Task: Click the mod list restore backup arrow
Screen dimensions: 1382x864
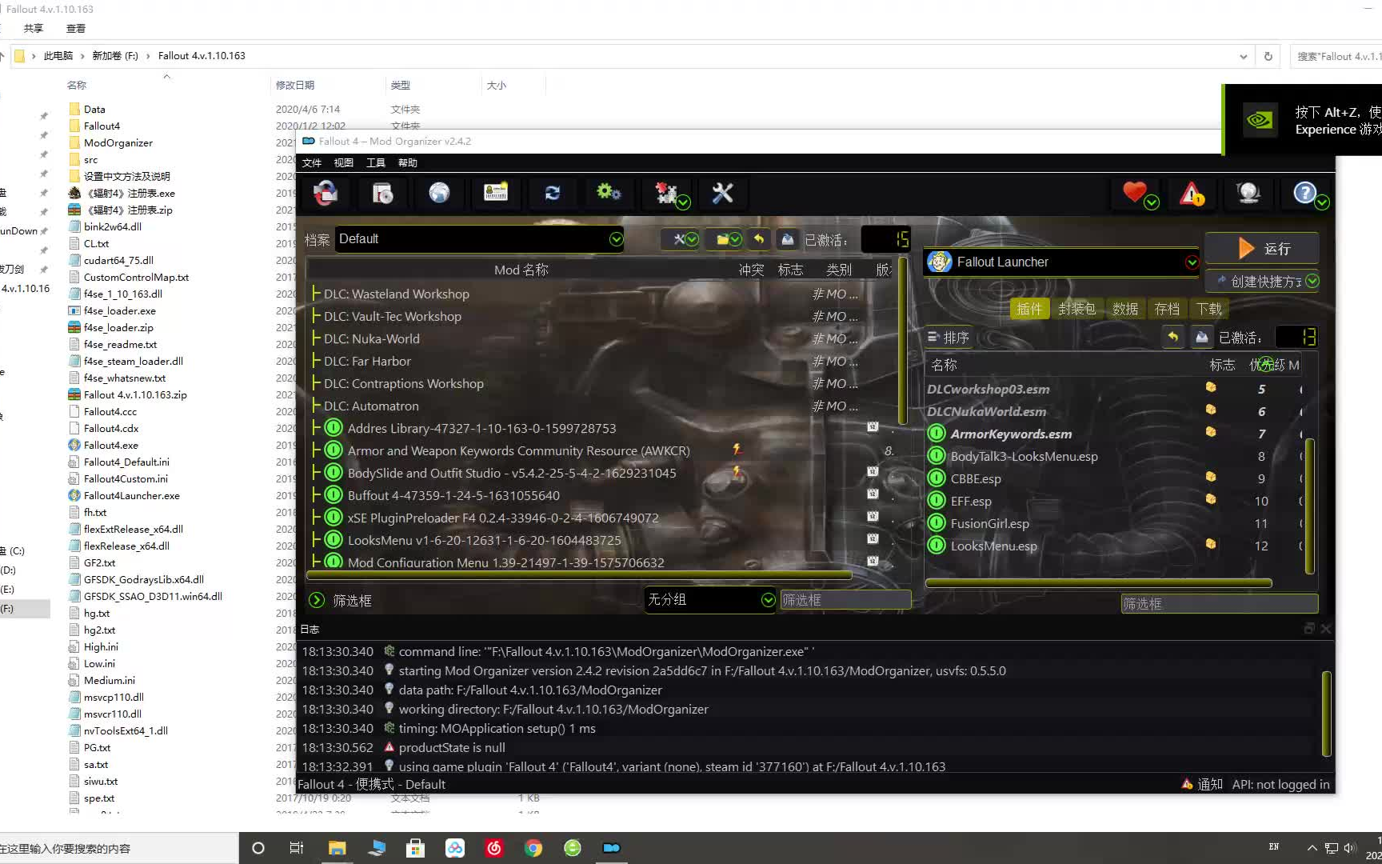Action: (758, 239)
